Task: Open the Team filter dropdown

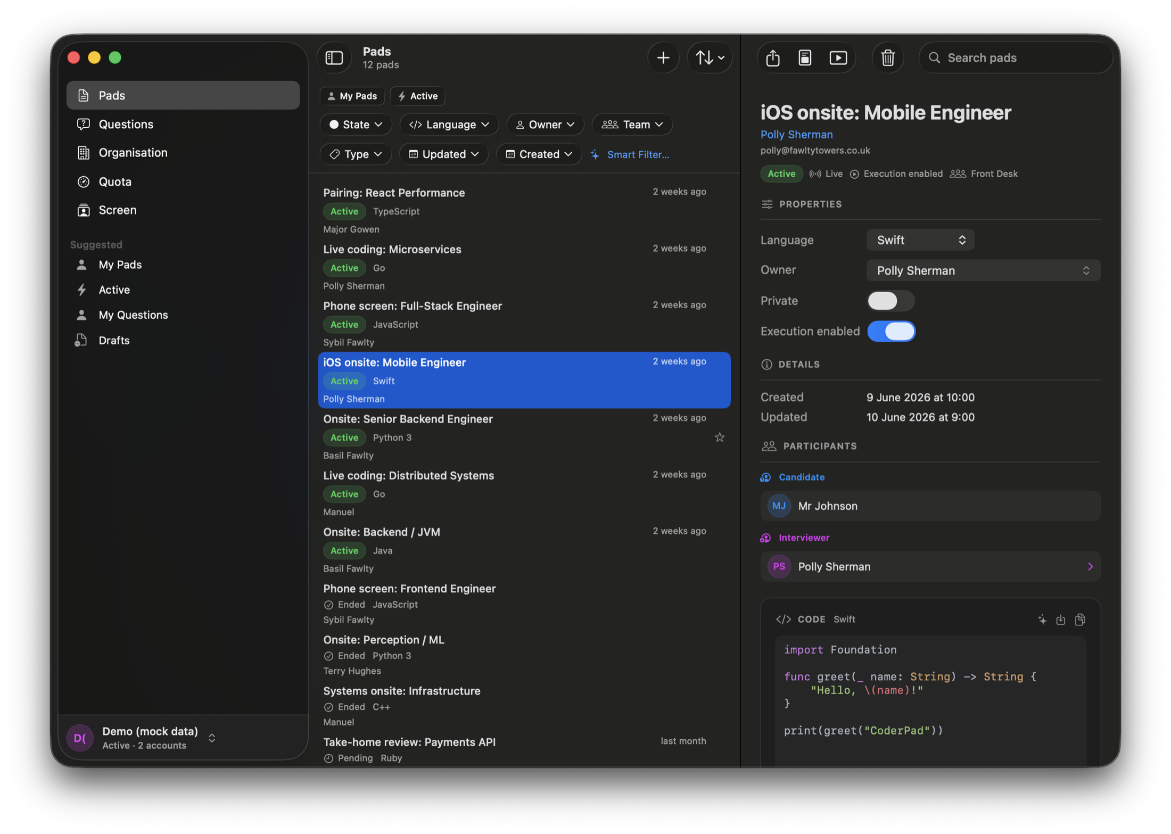Action: click(x=632, y=125)
